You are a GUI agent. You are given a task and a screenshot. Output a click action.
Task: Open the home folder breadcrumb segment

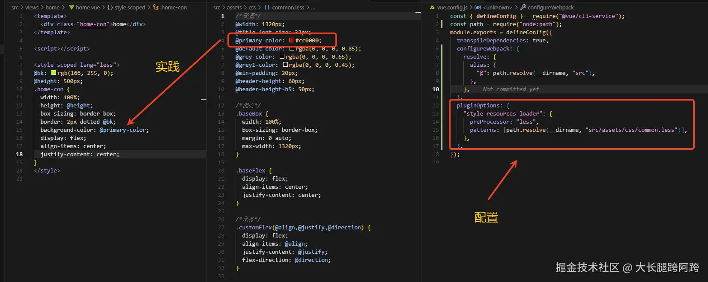point(52,7)
